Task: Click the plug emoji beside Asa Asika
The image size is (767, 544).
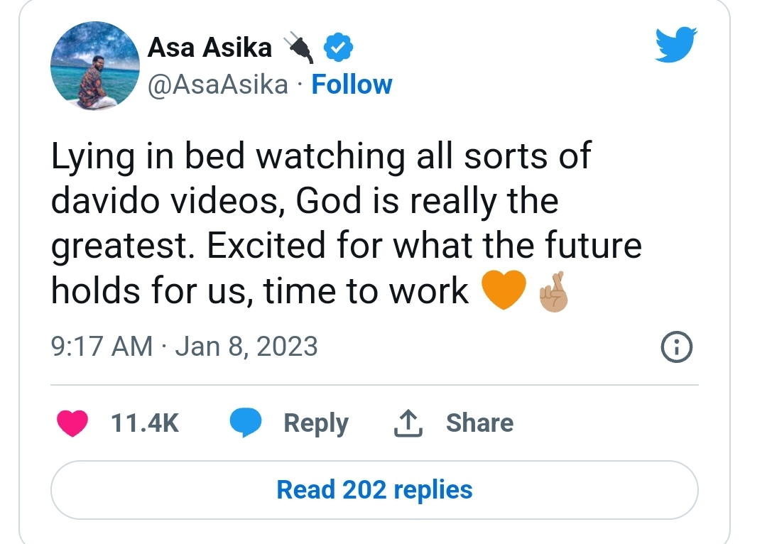Action: 298,48
